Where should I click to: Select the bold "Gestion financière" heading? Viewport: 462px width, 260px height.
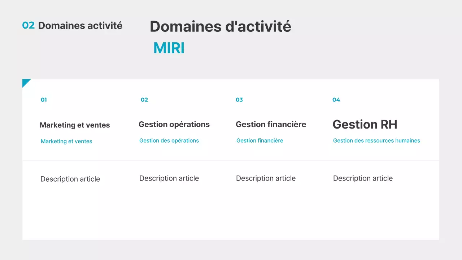pos(271,125)
